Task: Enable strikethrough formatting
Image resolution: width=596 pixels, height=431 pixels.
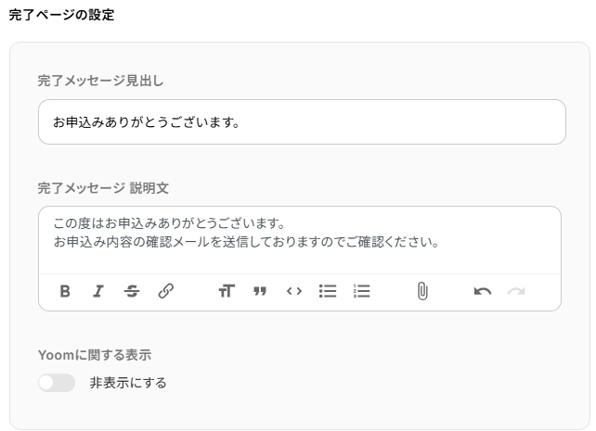Action: click(132, 291)
